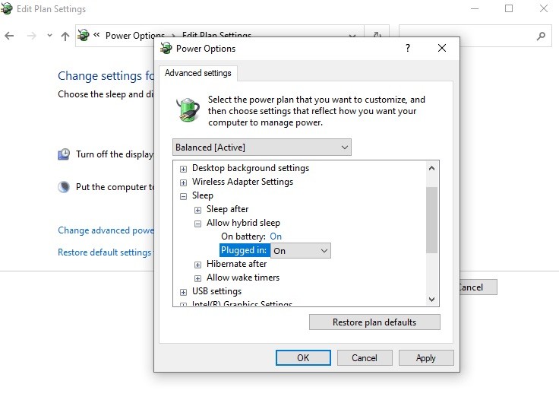Click Restore plan defaults button

pyautogui.click(x=374, y=322)
